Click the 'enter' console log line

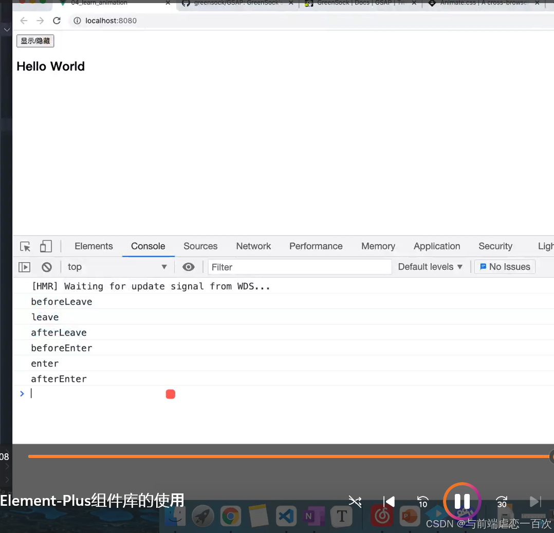click(45, 363)
